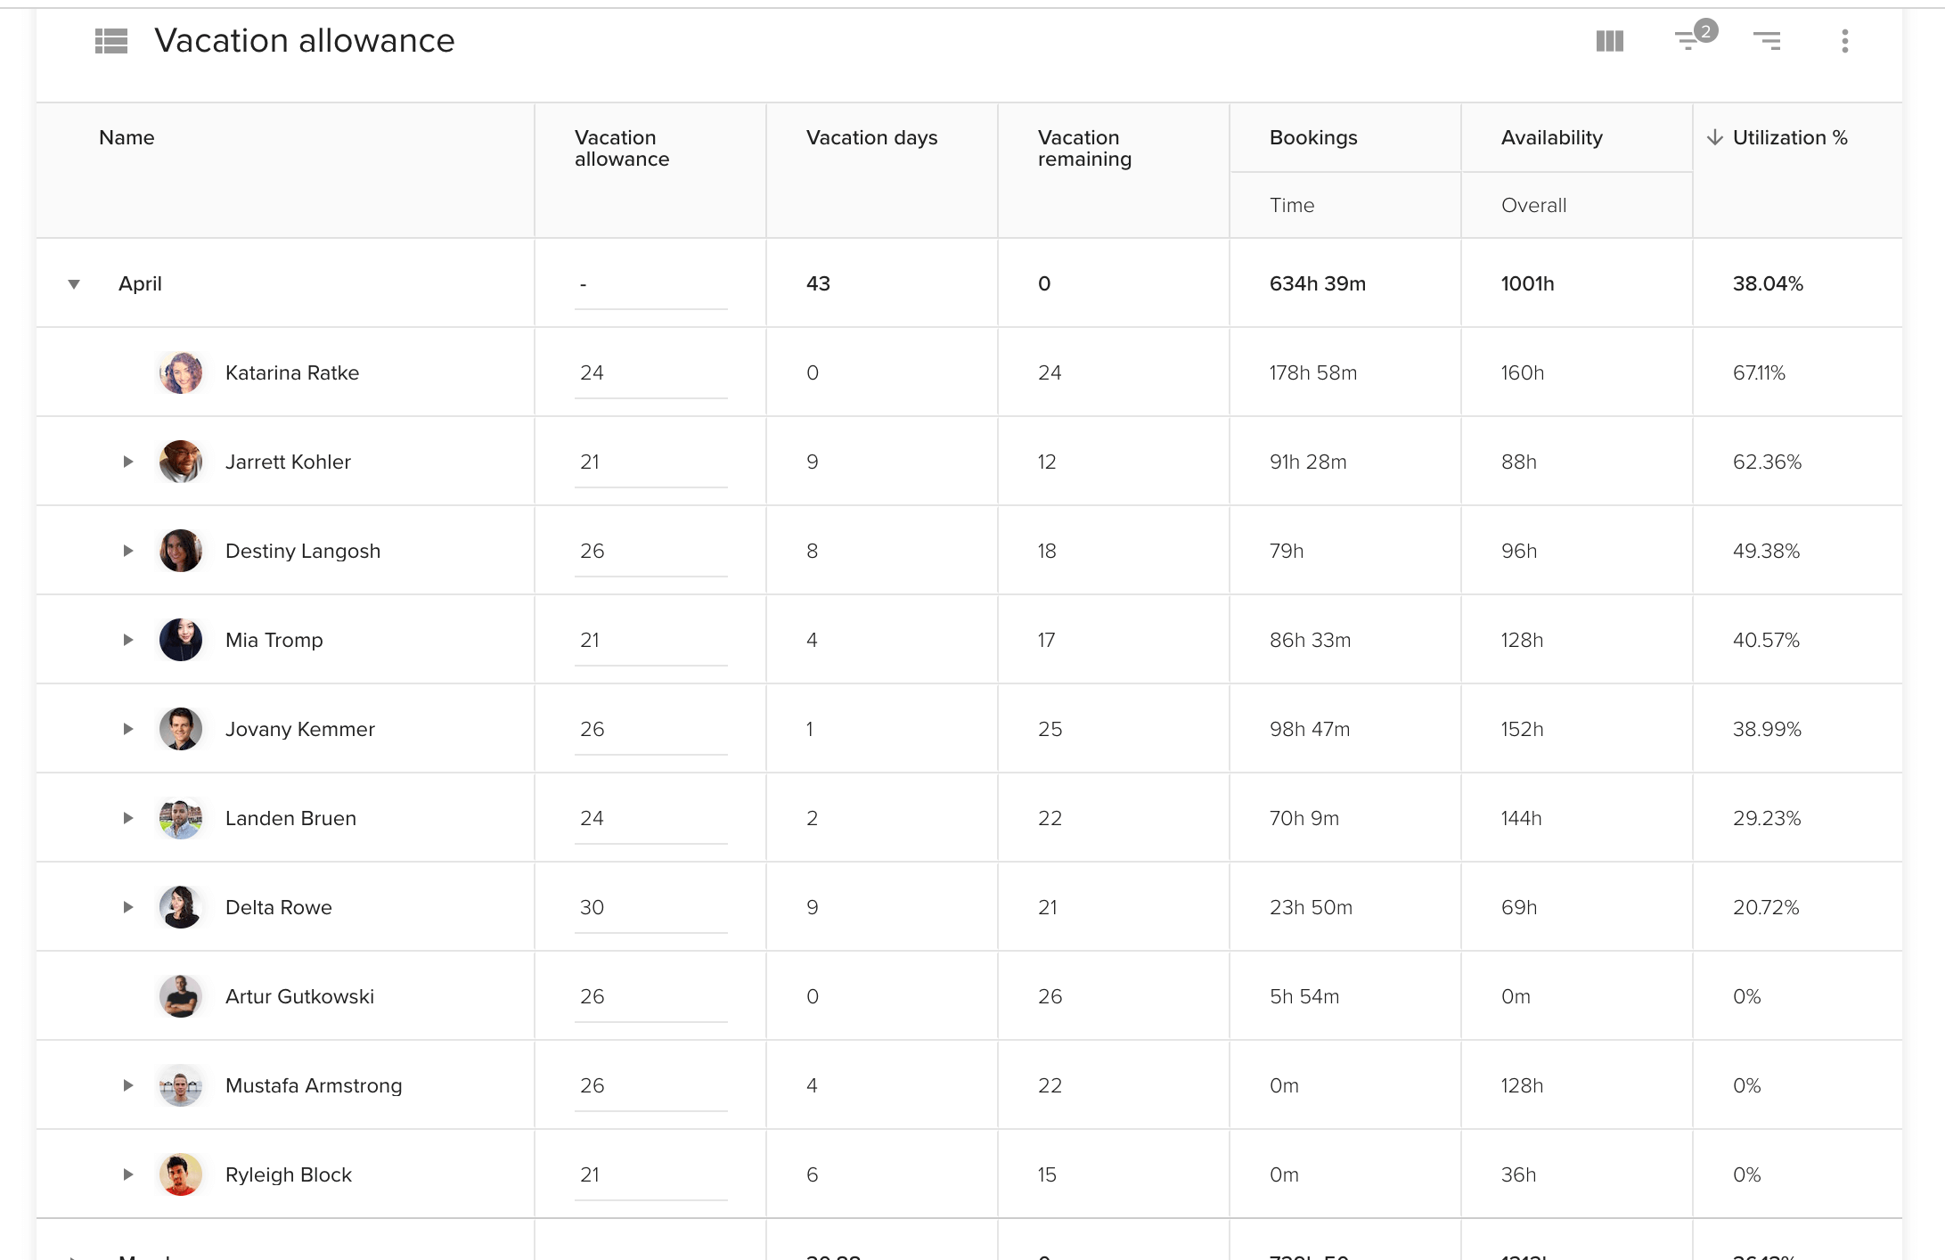Collapse the April group
Image resolution: width=1945 pixels, height=1260 pixels.
74,284
